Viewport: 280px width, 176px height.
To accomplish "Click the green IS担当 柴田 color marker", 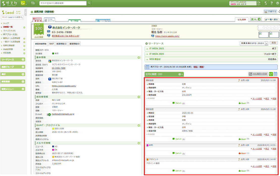I will pos(53,54).
